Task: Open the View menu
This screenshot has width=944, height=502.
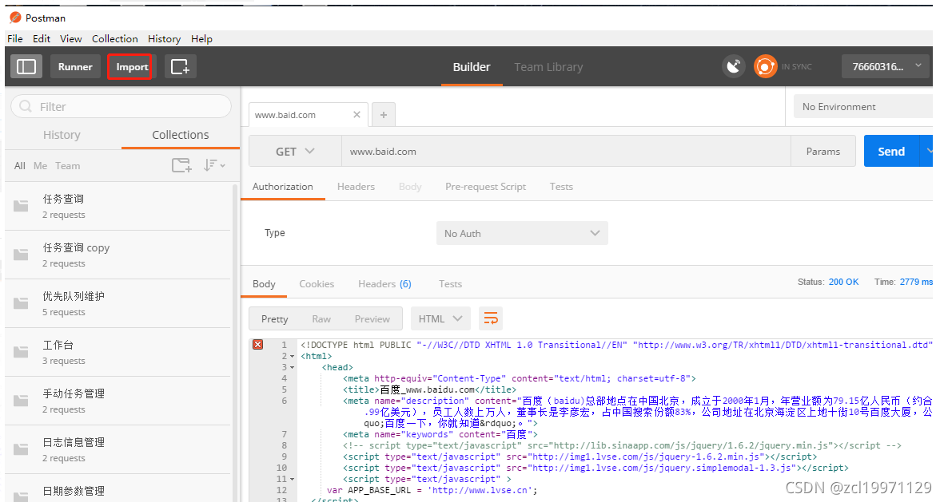Action: point(70,38)
